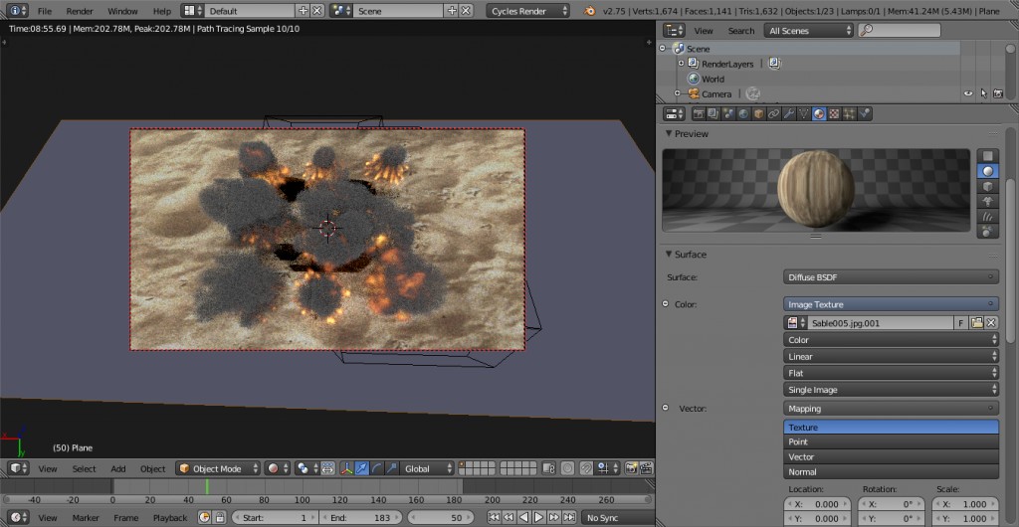Toggle the timeline range lock icon
The image size is (1019, 527).
tap(220, 517)
